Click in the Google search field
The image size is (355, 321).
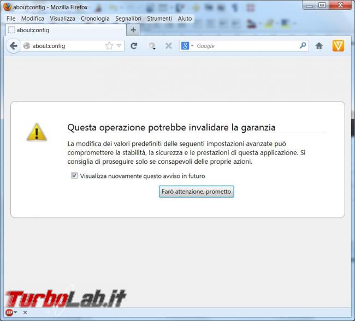[x=246, y=46]
